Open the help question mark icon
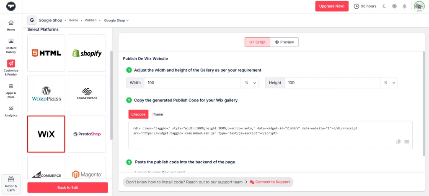Viewport: 429px width, 196px height. 394,6
